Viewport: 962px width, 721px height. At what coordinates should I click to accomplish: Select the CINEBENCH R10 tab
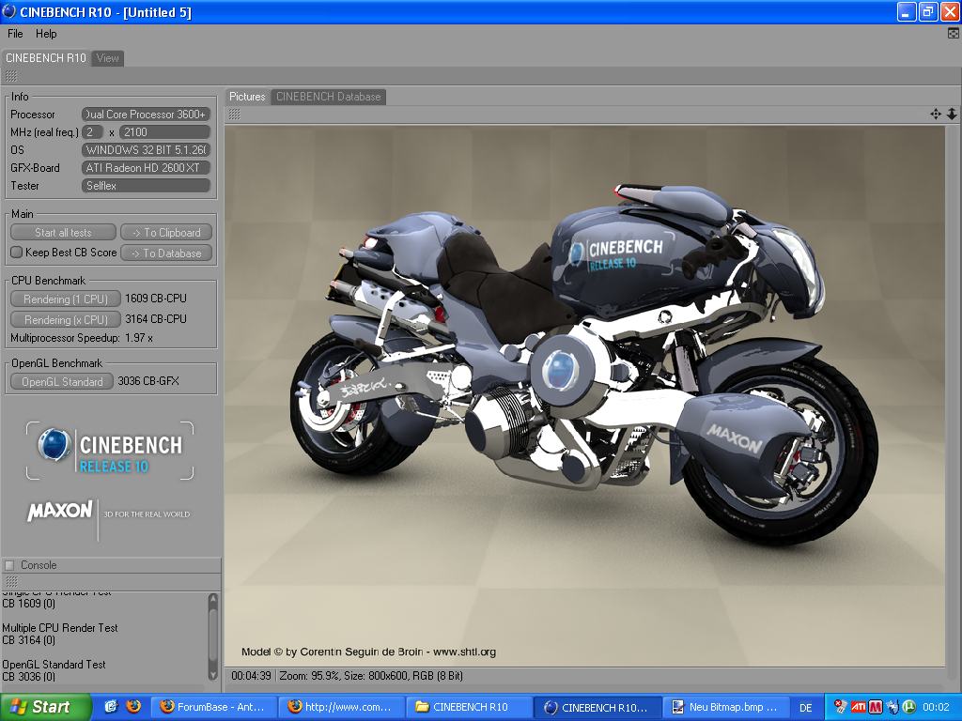pyautogui.click(x=45, y=58)
